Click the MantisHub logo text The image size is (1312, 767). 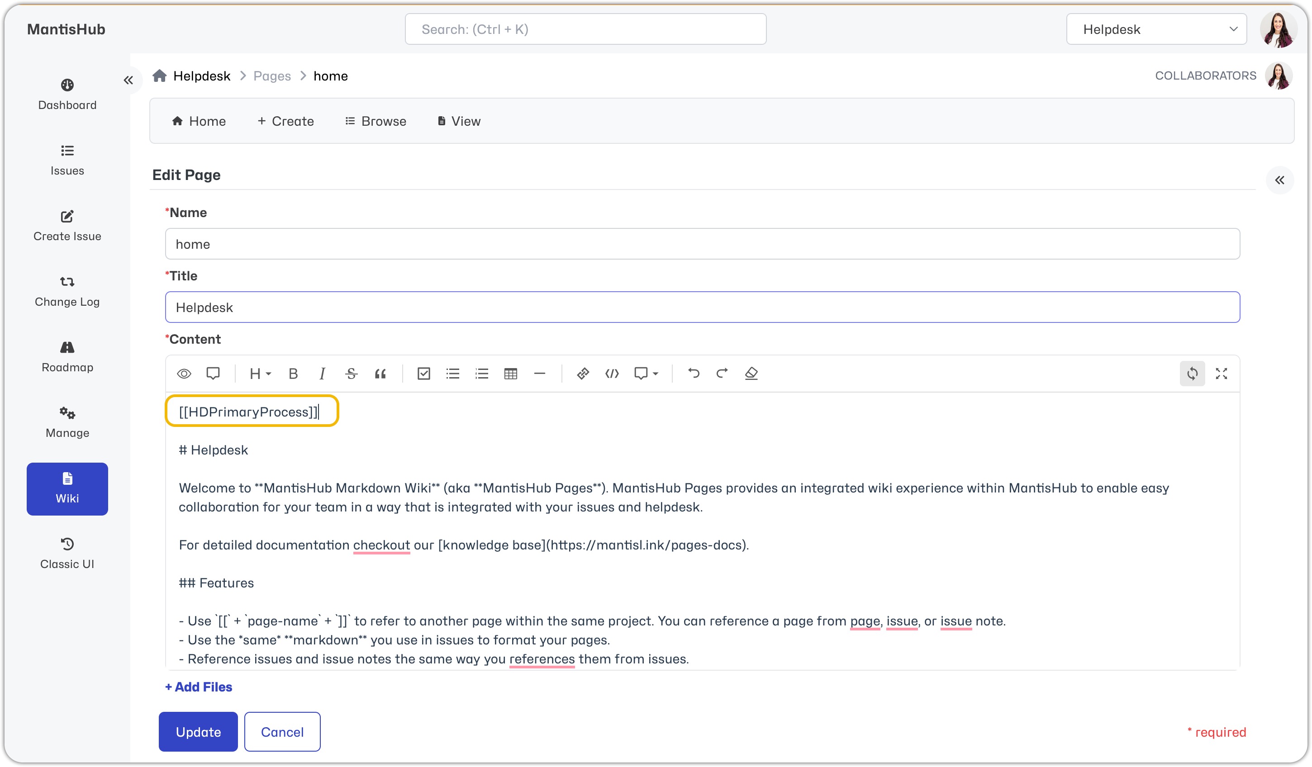(66, 29)
